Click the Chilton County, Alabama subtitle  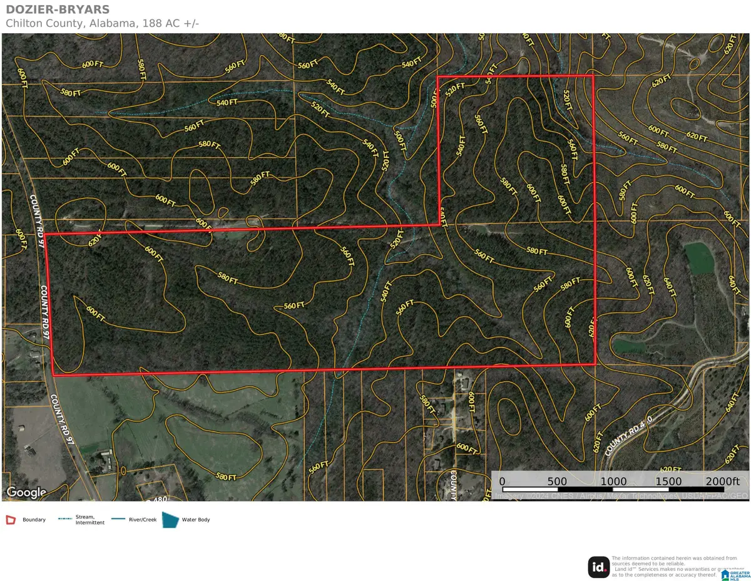(102, 23)
